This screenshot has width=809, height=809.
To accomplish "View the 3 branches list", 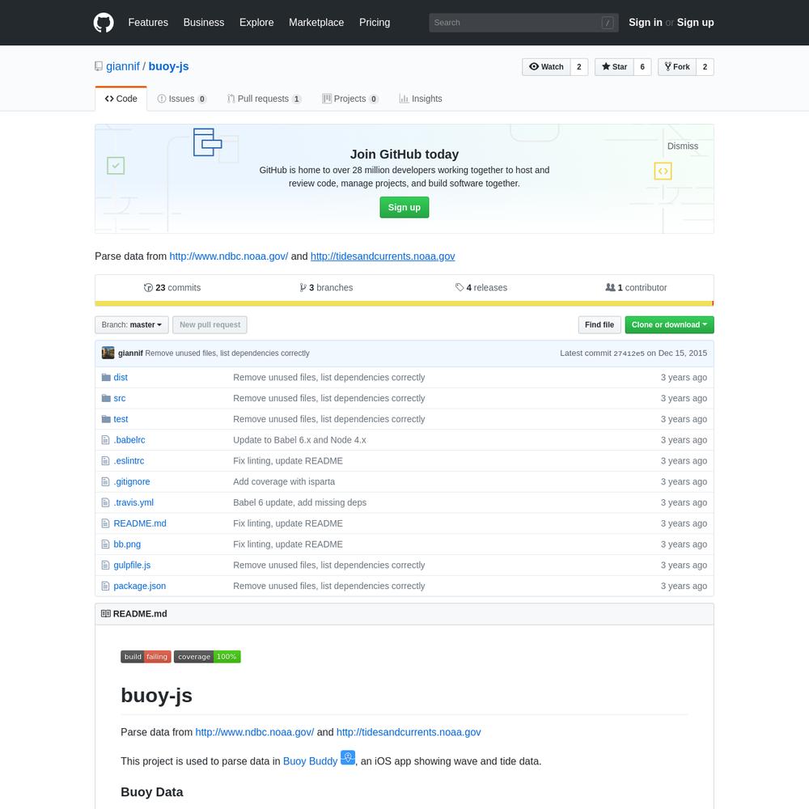I will click(326, 288).
